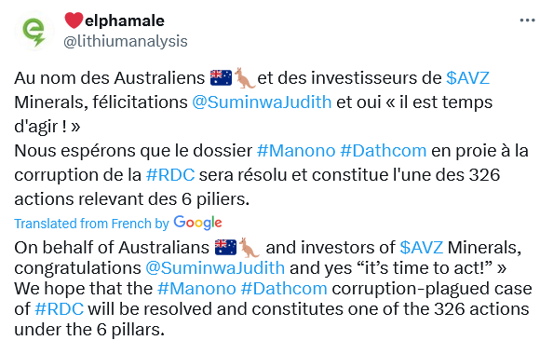Image resolution: width=540 pixels, height=354 pixels.
Task: Click the Australian flag emoji in the French text
Action: pyautogui.click(x=221, y=78)
